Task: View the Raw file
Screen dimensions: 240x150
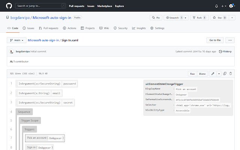Action: pos(192,74)
